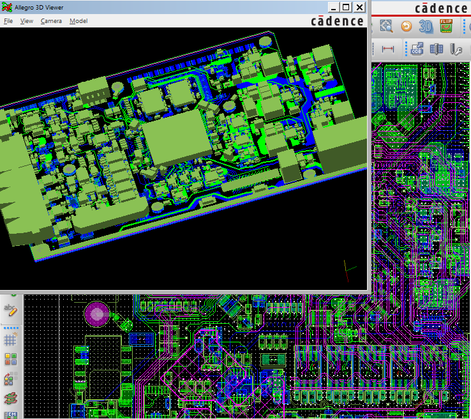
Task: Open the Model menu in 3D Viewer
Action: [x=78, y=21]
